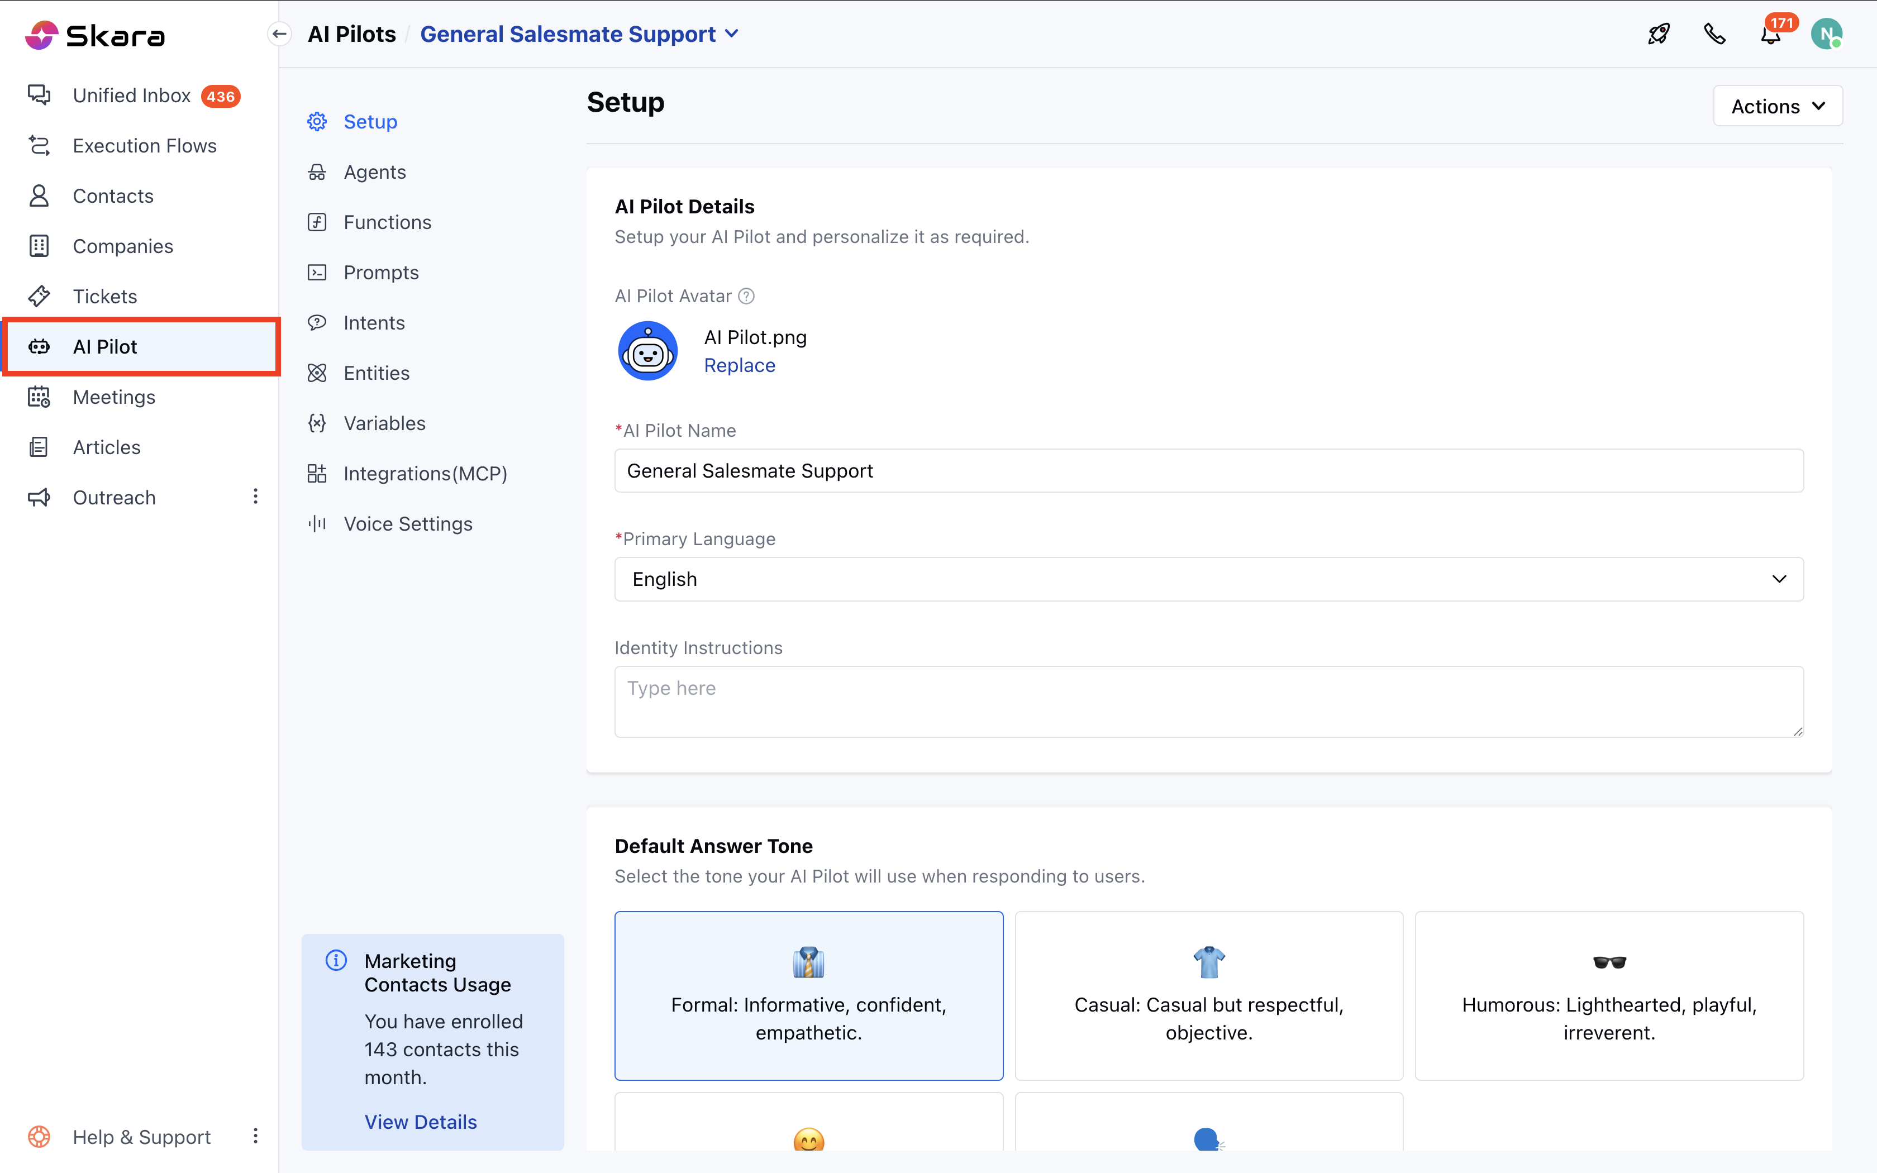Expand the Primary Language dropdown
This screenshot has width=1877, height=1173.
click(x=1208, y=580)
